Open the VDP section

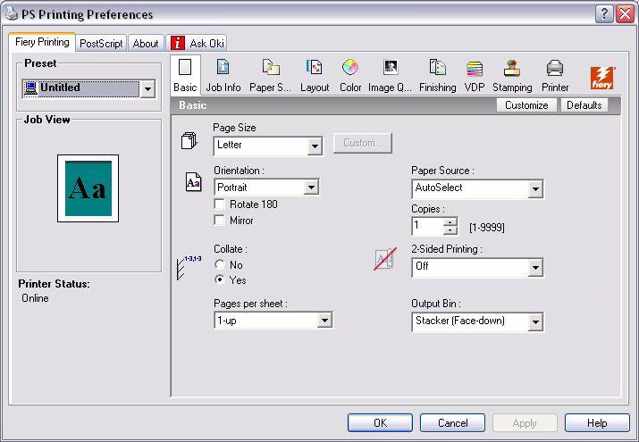(x=475, y=75)
